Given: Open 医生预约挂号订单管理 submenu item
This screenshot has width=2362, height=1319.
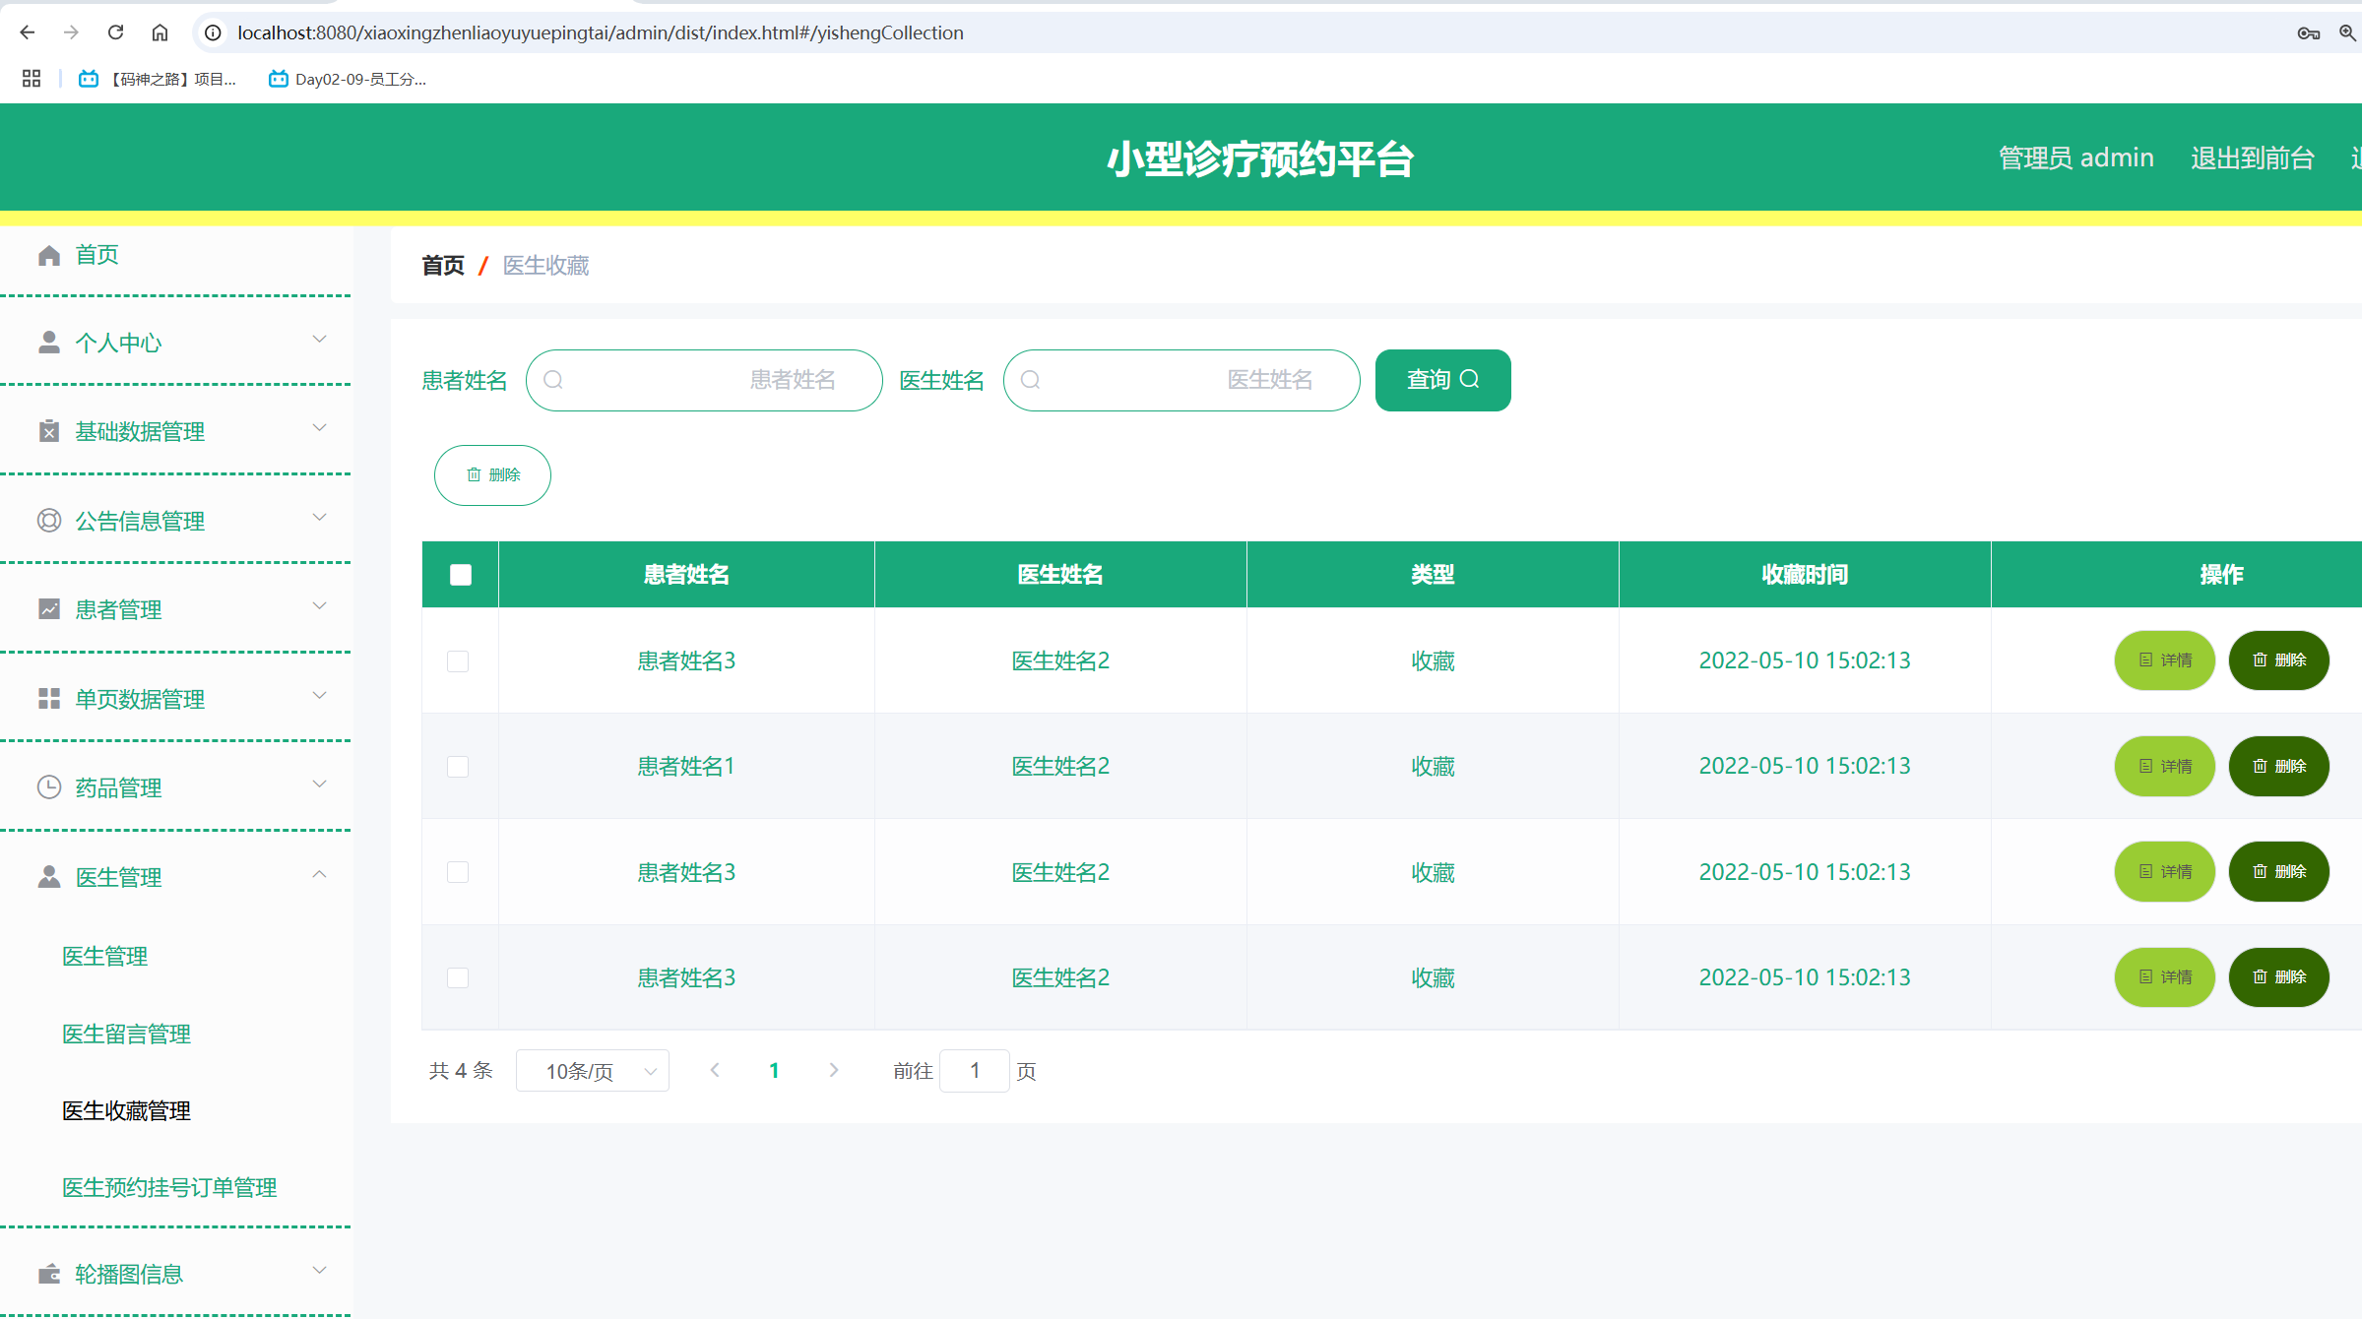Looking at the screenshot, I should tap(169, 1188).
